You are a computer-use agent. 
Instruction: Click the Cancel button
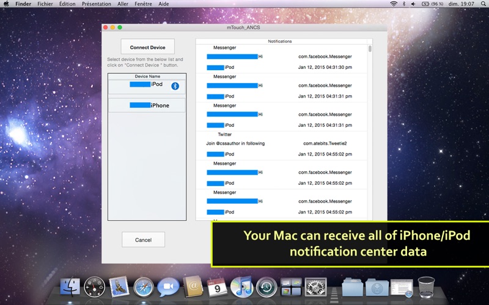(x=143, y=240)
